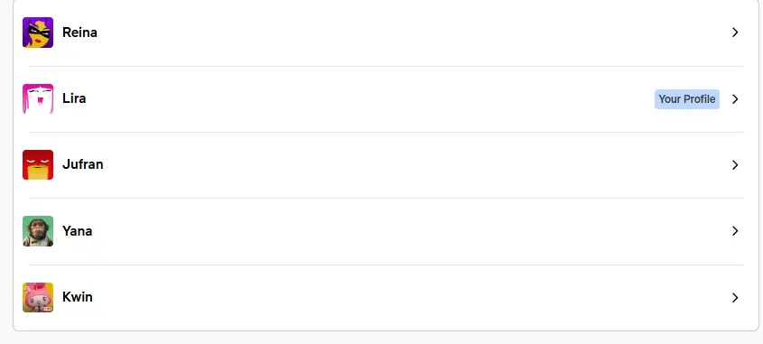Click the Your Profile badge
The width and height of the screenshot is (763, 344).
coord(686,99)
